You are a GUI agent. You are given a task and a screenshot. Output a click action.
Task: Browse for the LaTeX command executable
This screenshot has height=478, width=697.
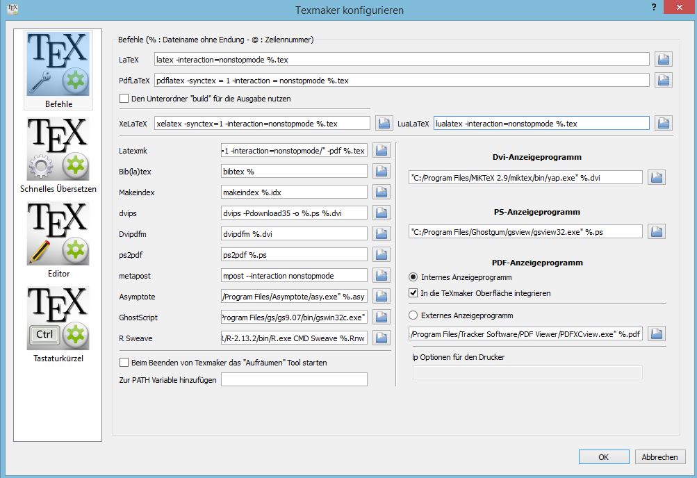tap(663, 59)
